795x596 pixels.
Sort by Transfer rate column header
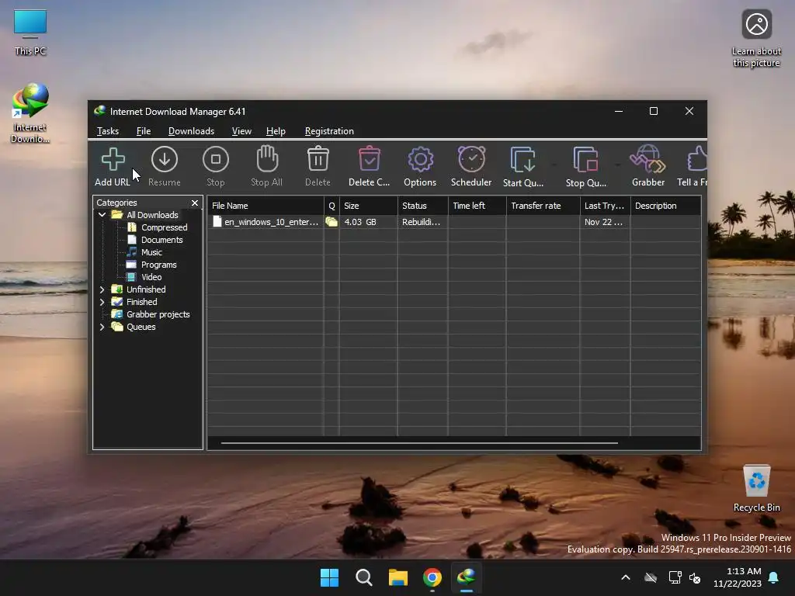point(543,206)
